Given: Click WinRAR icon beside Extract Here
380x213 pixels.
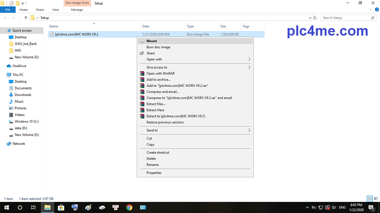Looking at the screenshot, I should (x=142, y=110).
